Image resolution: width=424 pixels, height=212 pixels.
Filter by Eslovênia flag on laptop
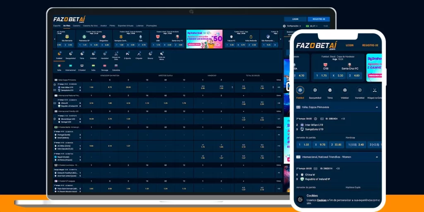tap(116, 66)
